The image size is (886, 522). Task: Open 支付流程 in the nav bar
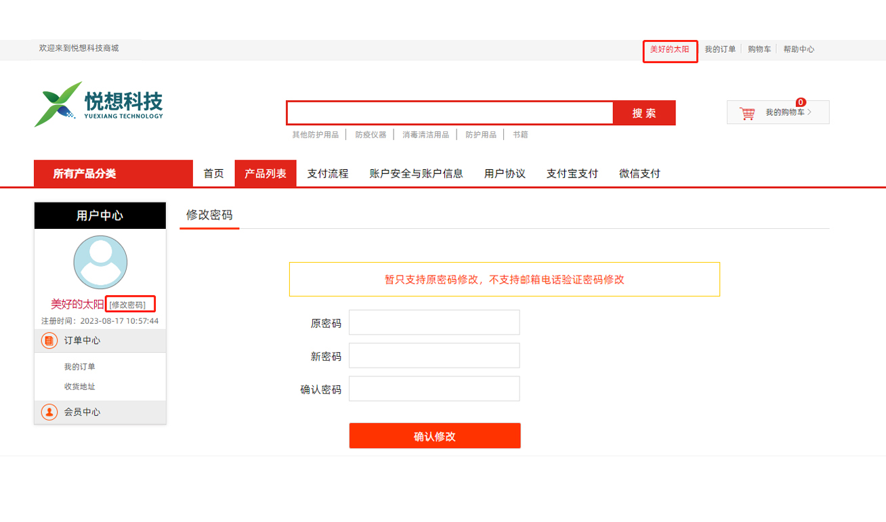328,173
